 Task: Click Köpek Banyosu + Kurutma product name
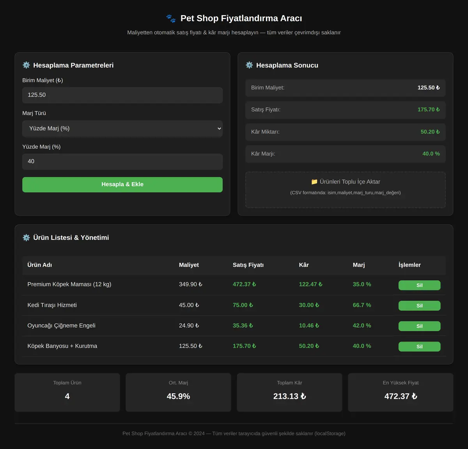point(62,346)
